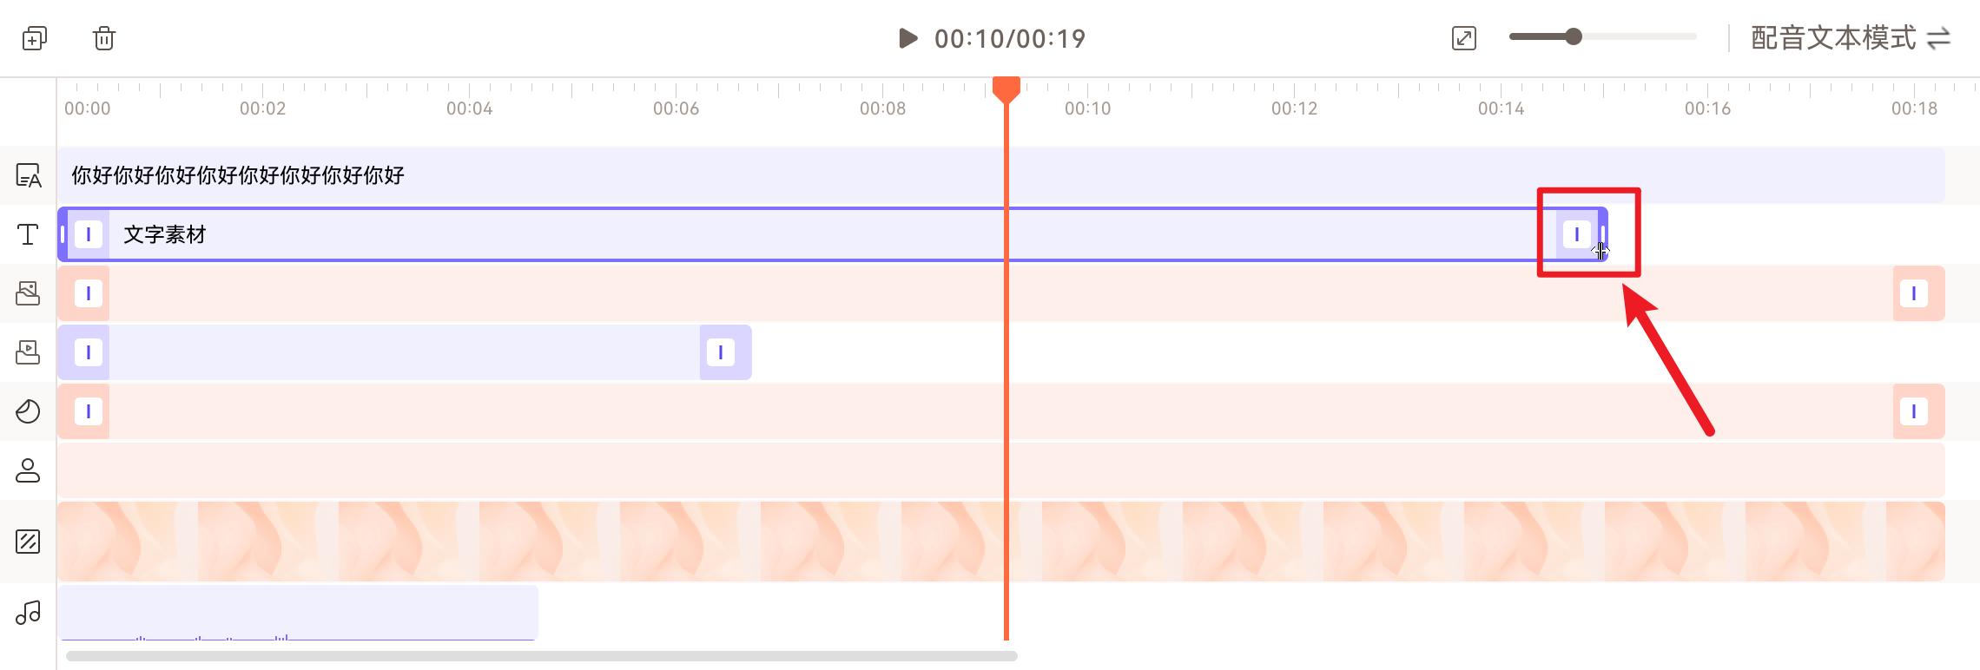Image resolution: width=1980 pixels, height=670 pixels.
Task: Click the trash delete icon
Action: 104,38
